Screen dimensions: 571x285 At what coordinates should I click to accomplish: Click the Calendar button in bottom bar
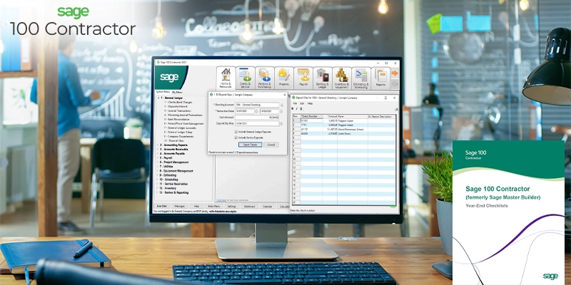tap(267, 206)
